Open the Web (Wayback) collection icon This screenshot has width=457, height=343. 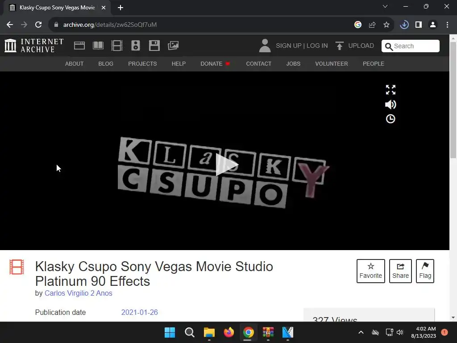(79, 46)
